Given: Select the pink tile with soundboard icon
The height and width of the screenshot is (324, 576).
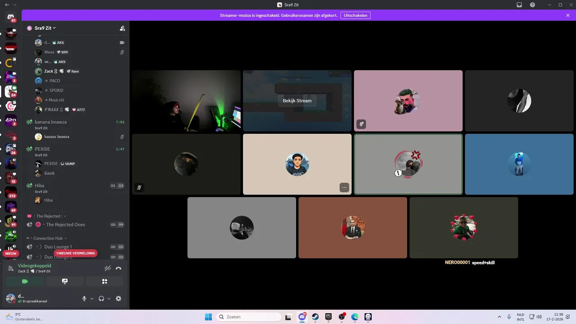Looking at the screenshot, I should (408, 101).
